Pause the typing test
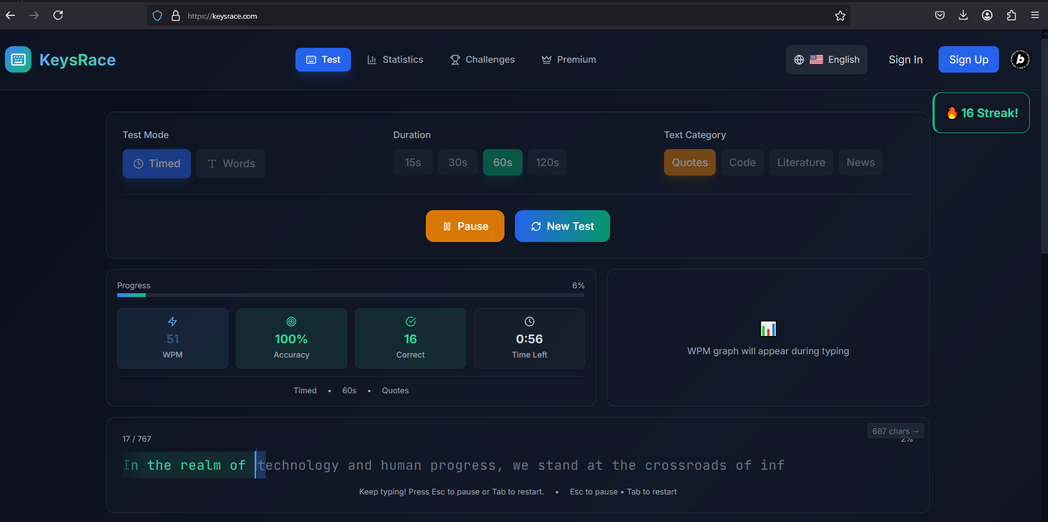This screenshot has height=522, width=1048. [x=465, y=226]
